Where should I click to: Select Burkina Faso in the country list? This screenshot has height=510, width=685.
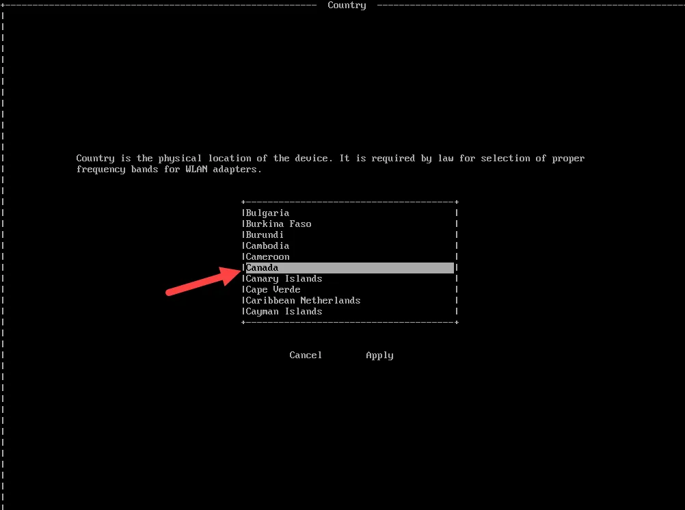coord(349,224)
